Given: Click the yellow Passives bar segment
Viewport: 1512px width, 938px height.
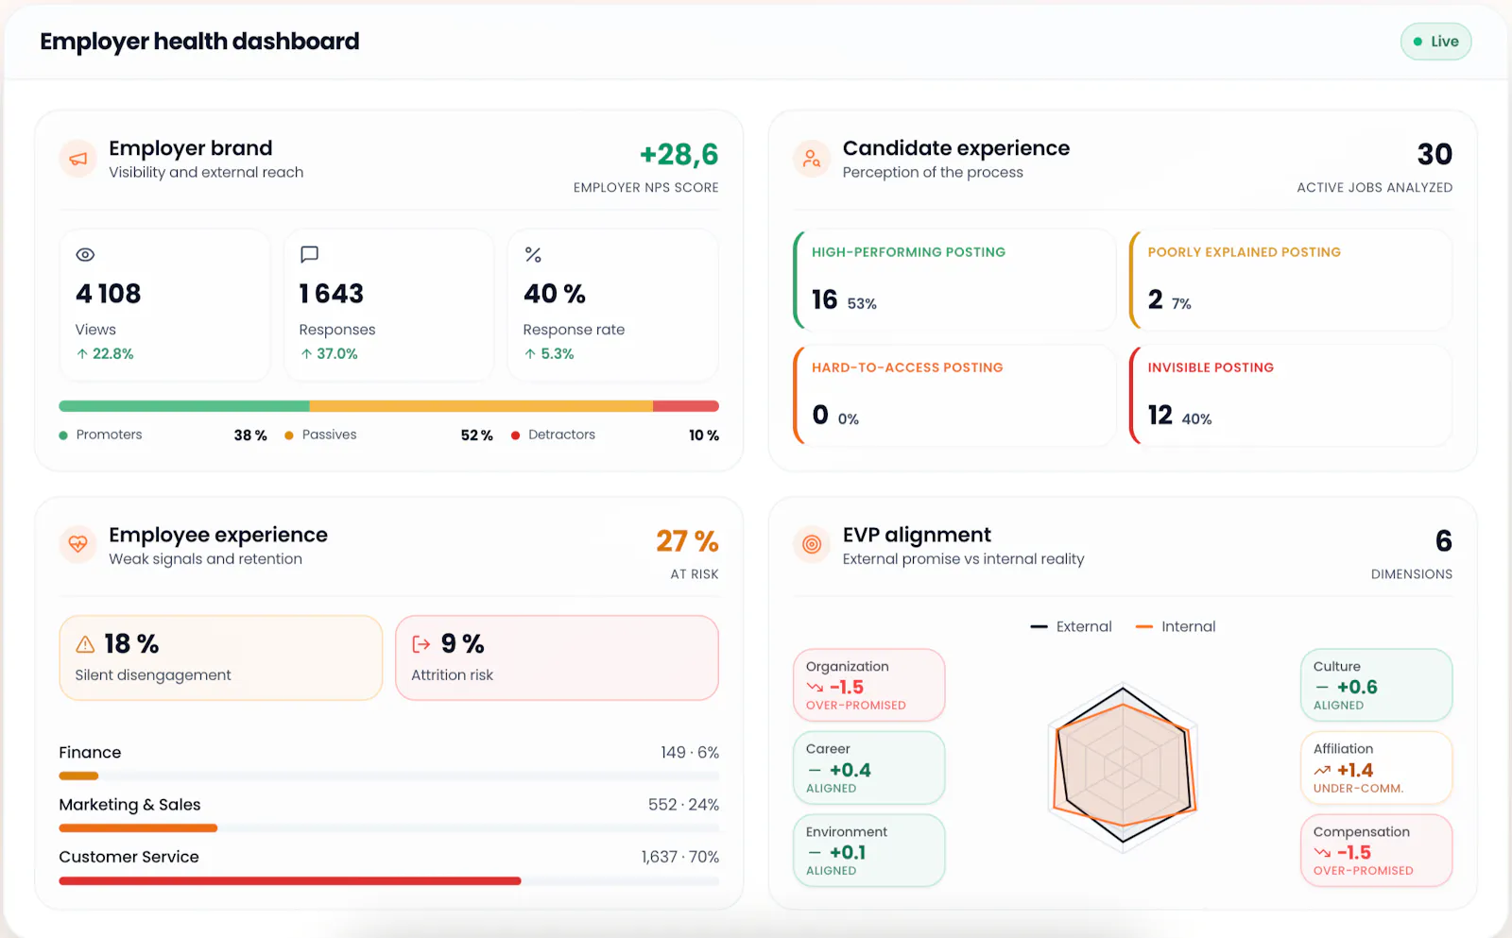Looking at the screenshot, I should coord(481,406).
